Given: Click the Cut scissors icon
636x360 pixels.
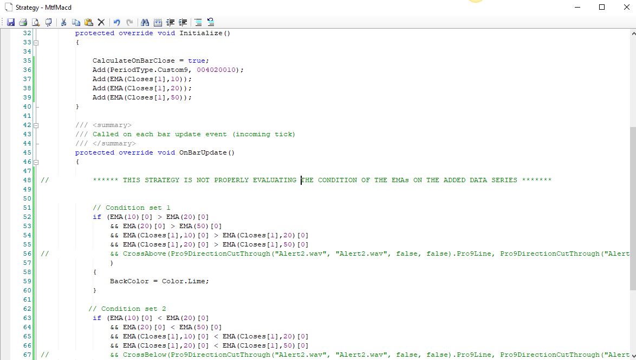Looking at the screenshot, I should tap(64, 22).
